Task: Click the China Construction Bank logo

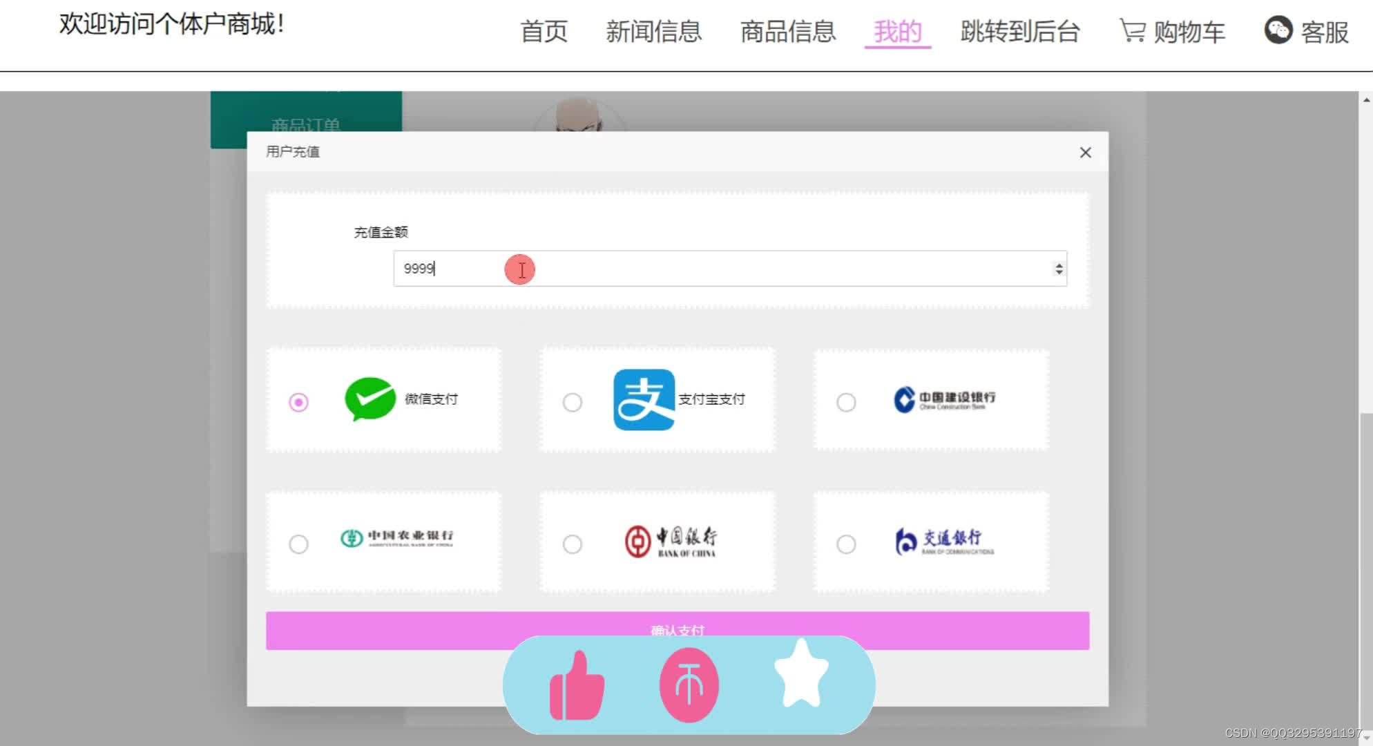Action: 944,399
